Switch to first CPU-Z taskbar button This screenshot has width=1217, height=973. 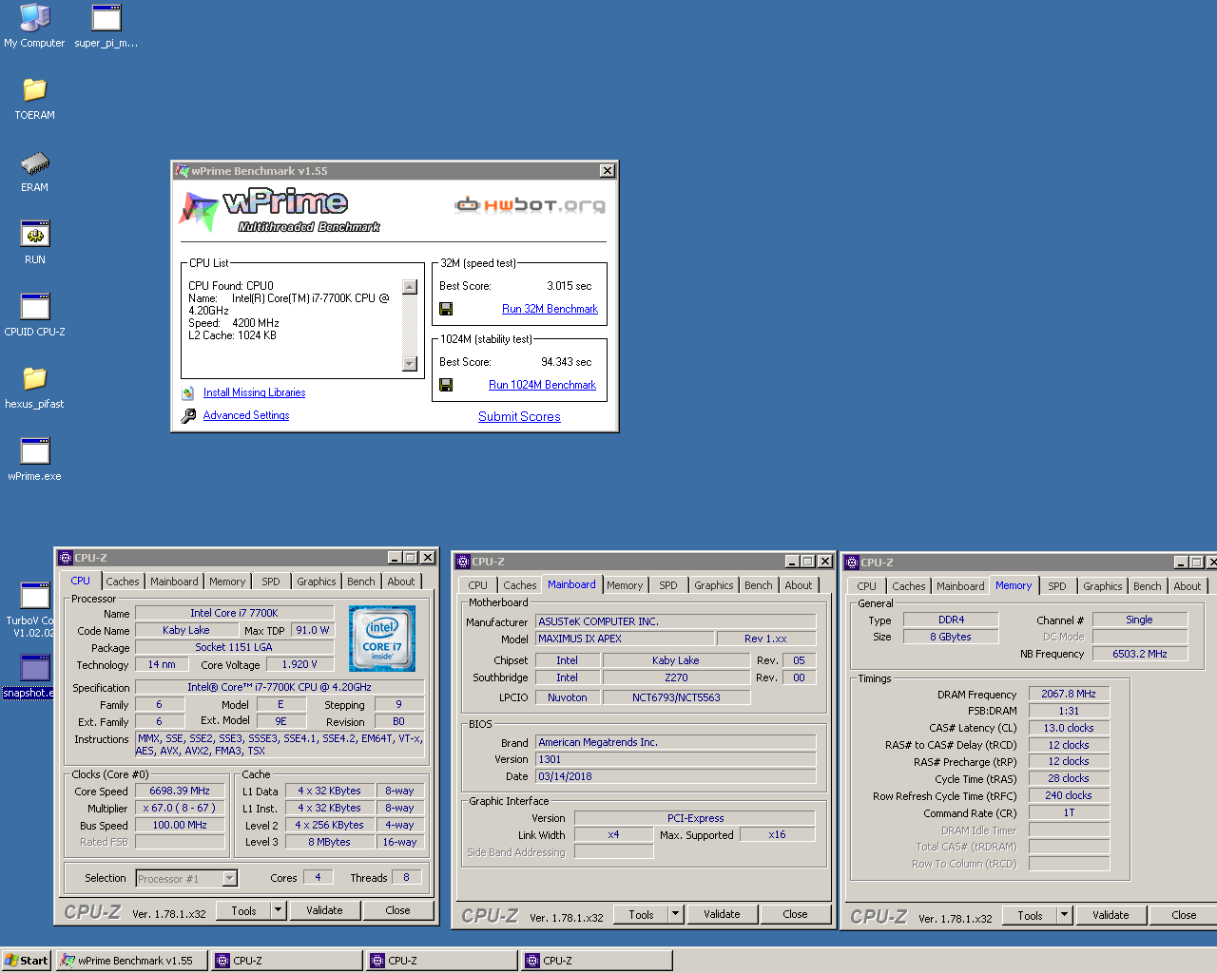click(x=286, y=961)
